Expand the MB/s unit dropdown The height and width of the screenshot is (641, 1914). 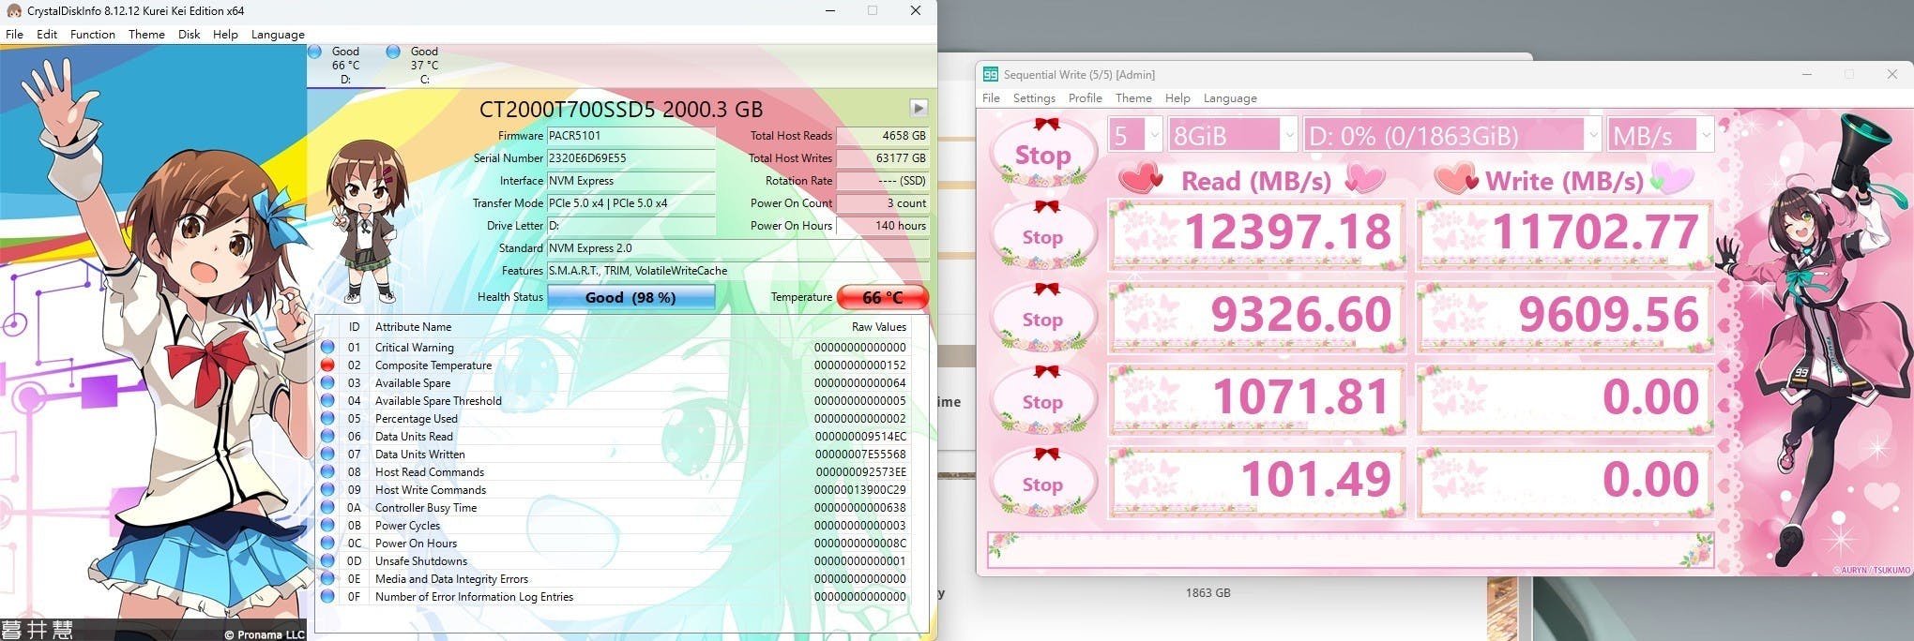(1660, 136)
